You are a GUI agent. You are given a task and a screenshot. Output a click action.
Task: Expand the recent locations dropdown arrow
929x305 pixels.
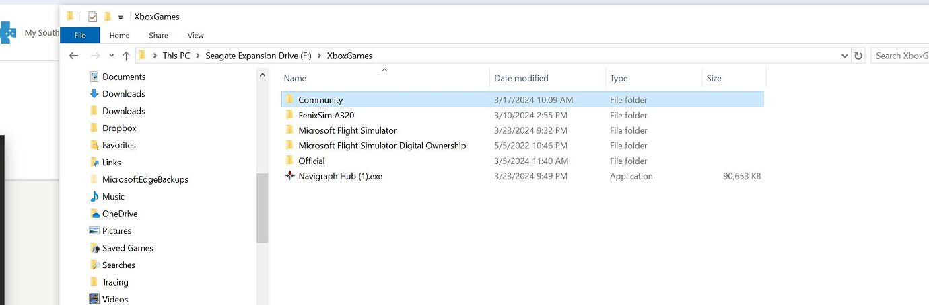(x=110, y=56)
